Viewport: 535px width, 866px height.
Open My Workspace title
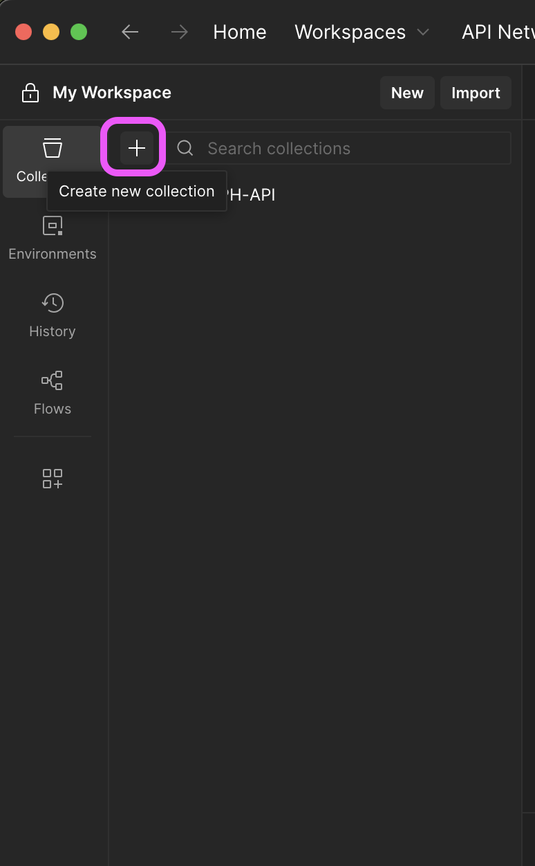pos(112,92)
